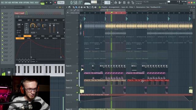Click the gear icon of the Sytrus window
Viewport: 196px width, 110px height.
pos(18,16)
